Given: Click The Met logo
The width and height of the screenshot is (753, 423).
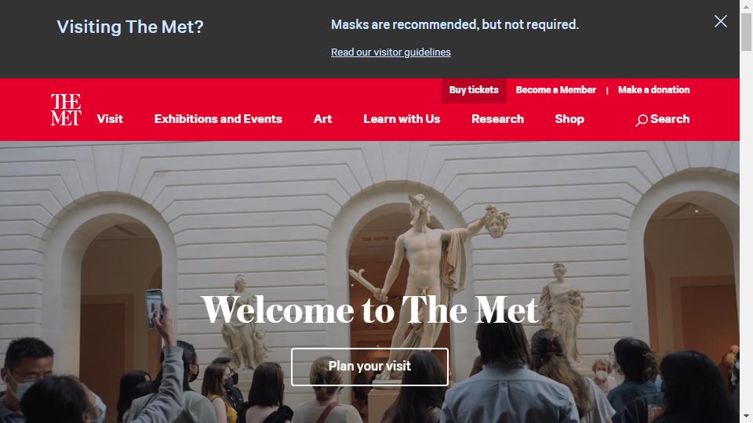Looking at the screenshot, I should 66,110.
